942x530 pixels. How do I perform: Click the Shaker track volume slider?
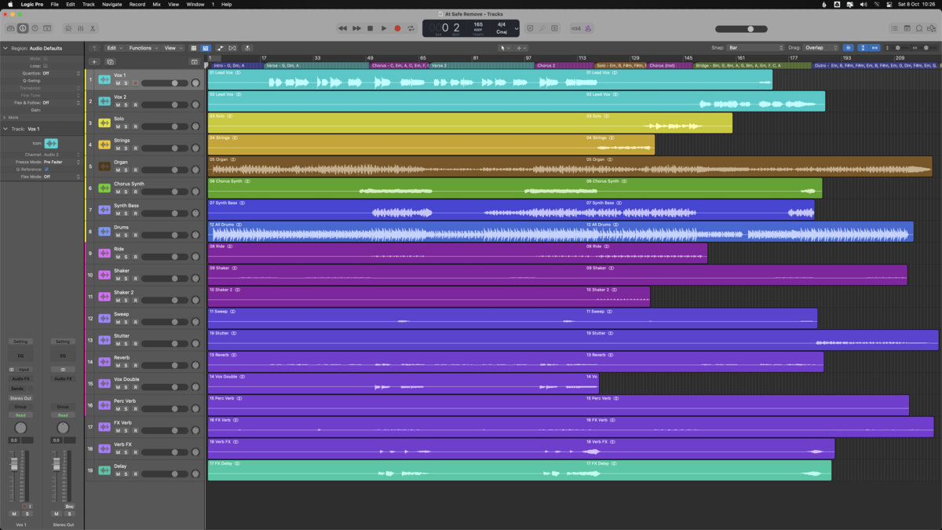pos(163,279)
